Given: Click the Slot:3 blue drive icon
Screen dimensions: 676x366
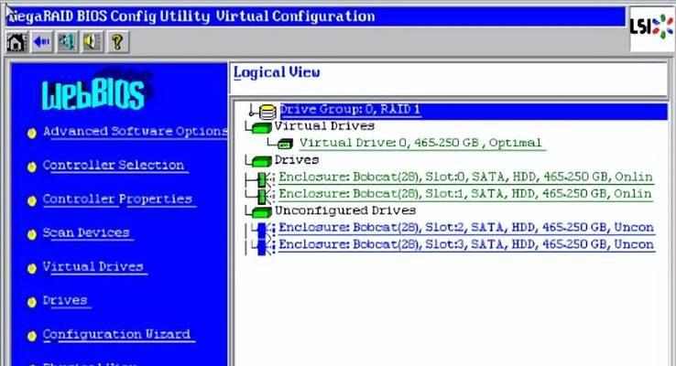Looking at the screenshot, I should click(x=264, y=247).
